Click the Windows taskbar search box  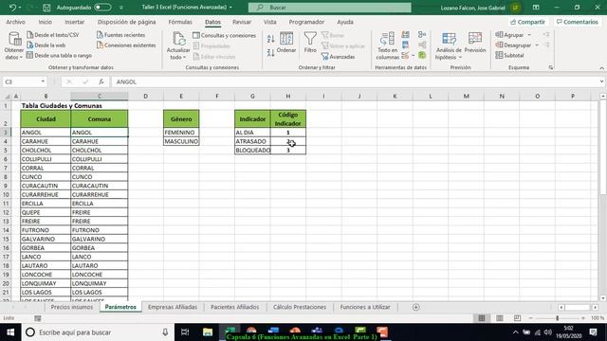(x=97, y=332)
